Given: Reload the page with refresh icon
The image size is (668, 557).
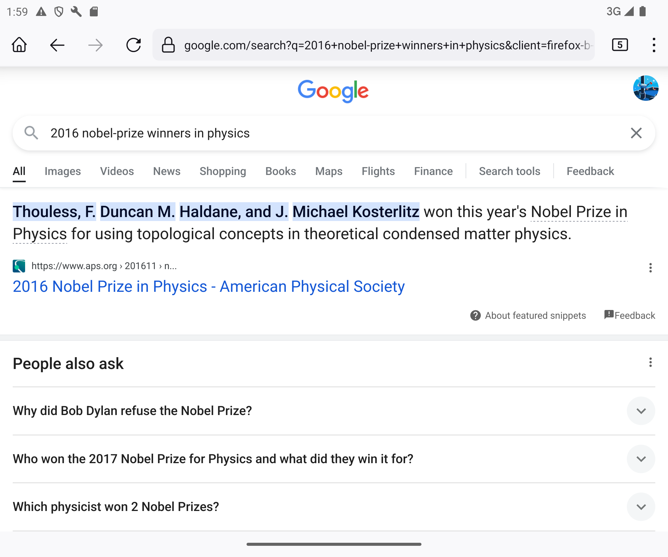Looking at the screenshot, I should point(134,45).
